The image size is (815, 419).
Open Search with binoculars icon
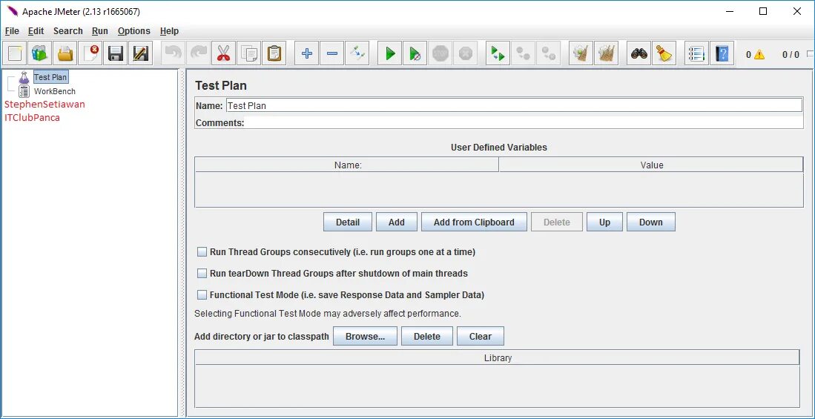639,53
